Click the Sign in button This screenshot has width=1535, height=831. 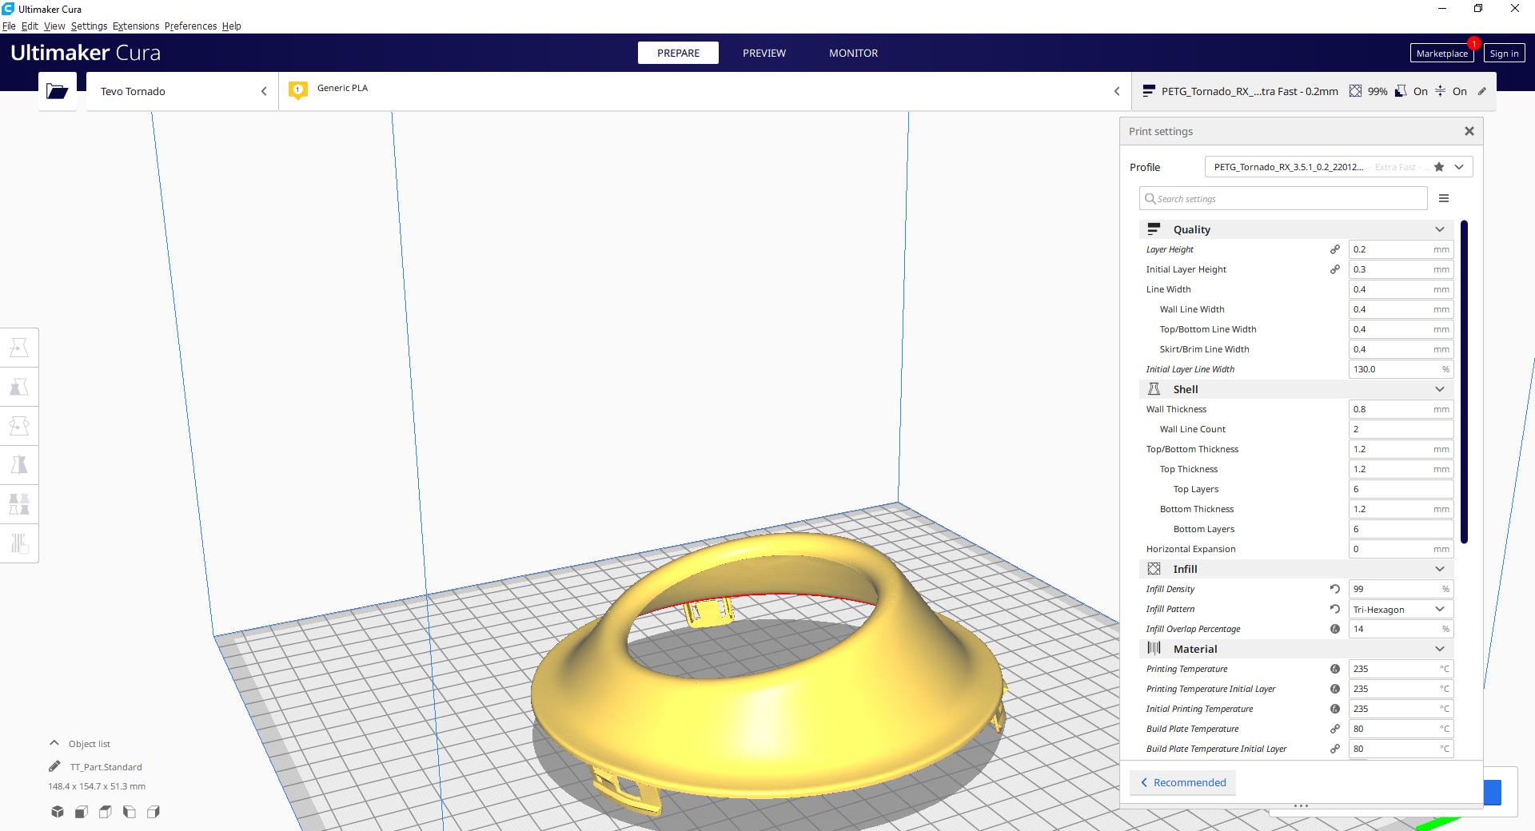coord(1504,54)
